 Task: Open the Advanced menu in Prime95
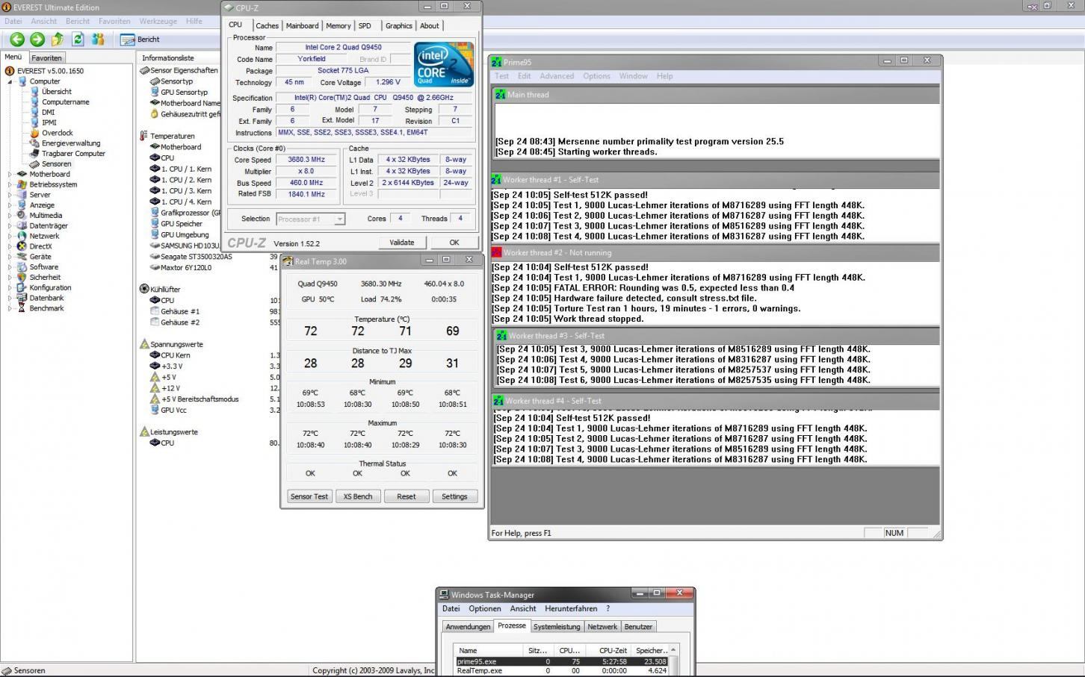click(557, 76)
